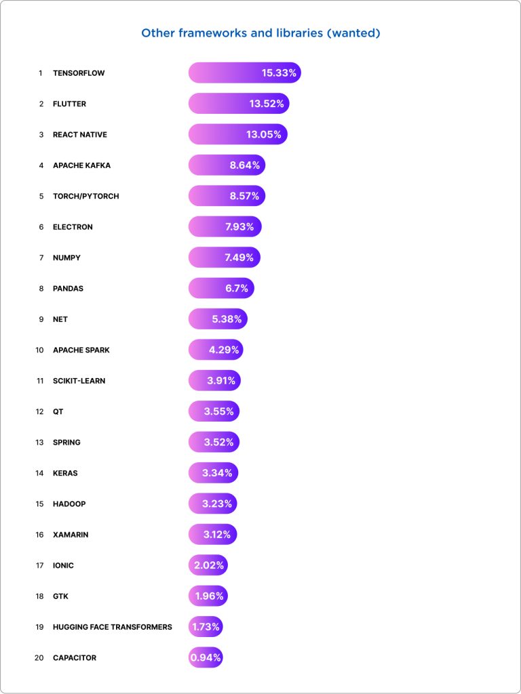
Task: Select the NumPy 7.49% bar
Action: click(224, 258)
